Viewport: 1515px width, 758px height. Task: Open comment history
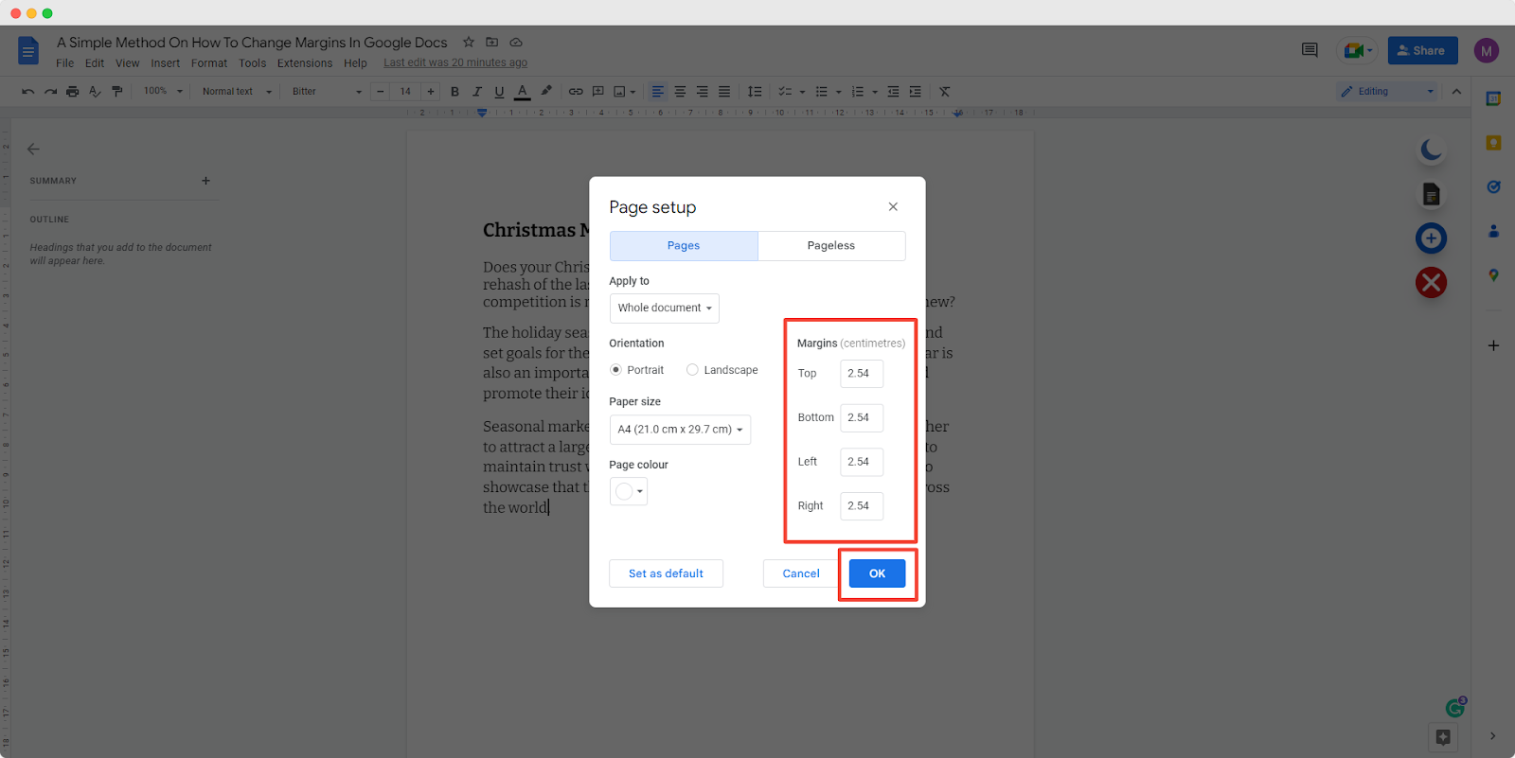pyautogui.click(x=1310, y=50)
